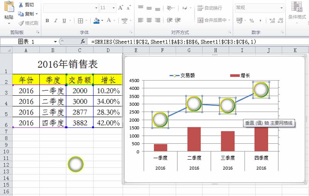
Task: Open the number format 常规 dropdown
Action: click(x=281, y=8)
